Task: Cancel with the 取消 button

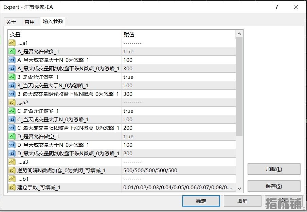Action: (x=242, y=201)
